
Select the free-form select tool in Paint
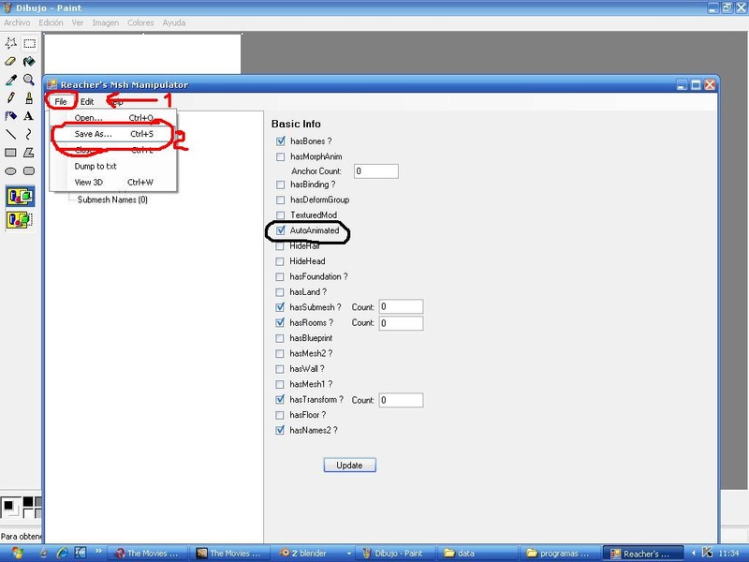(x=10, y=43)
